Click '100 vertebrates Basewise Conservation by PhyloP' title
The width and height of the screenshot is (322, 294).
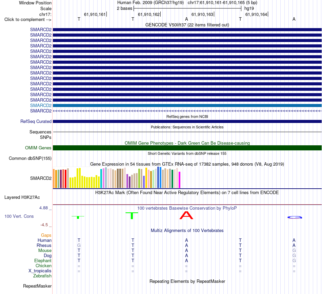coord(187,208)
